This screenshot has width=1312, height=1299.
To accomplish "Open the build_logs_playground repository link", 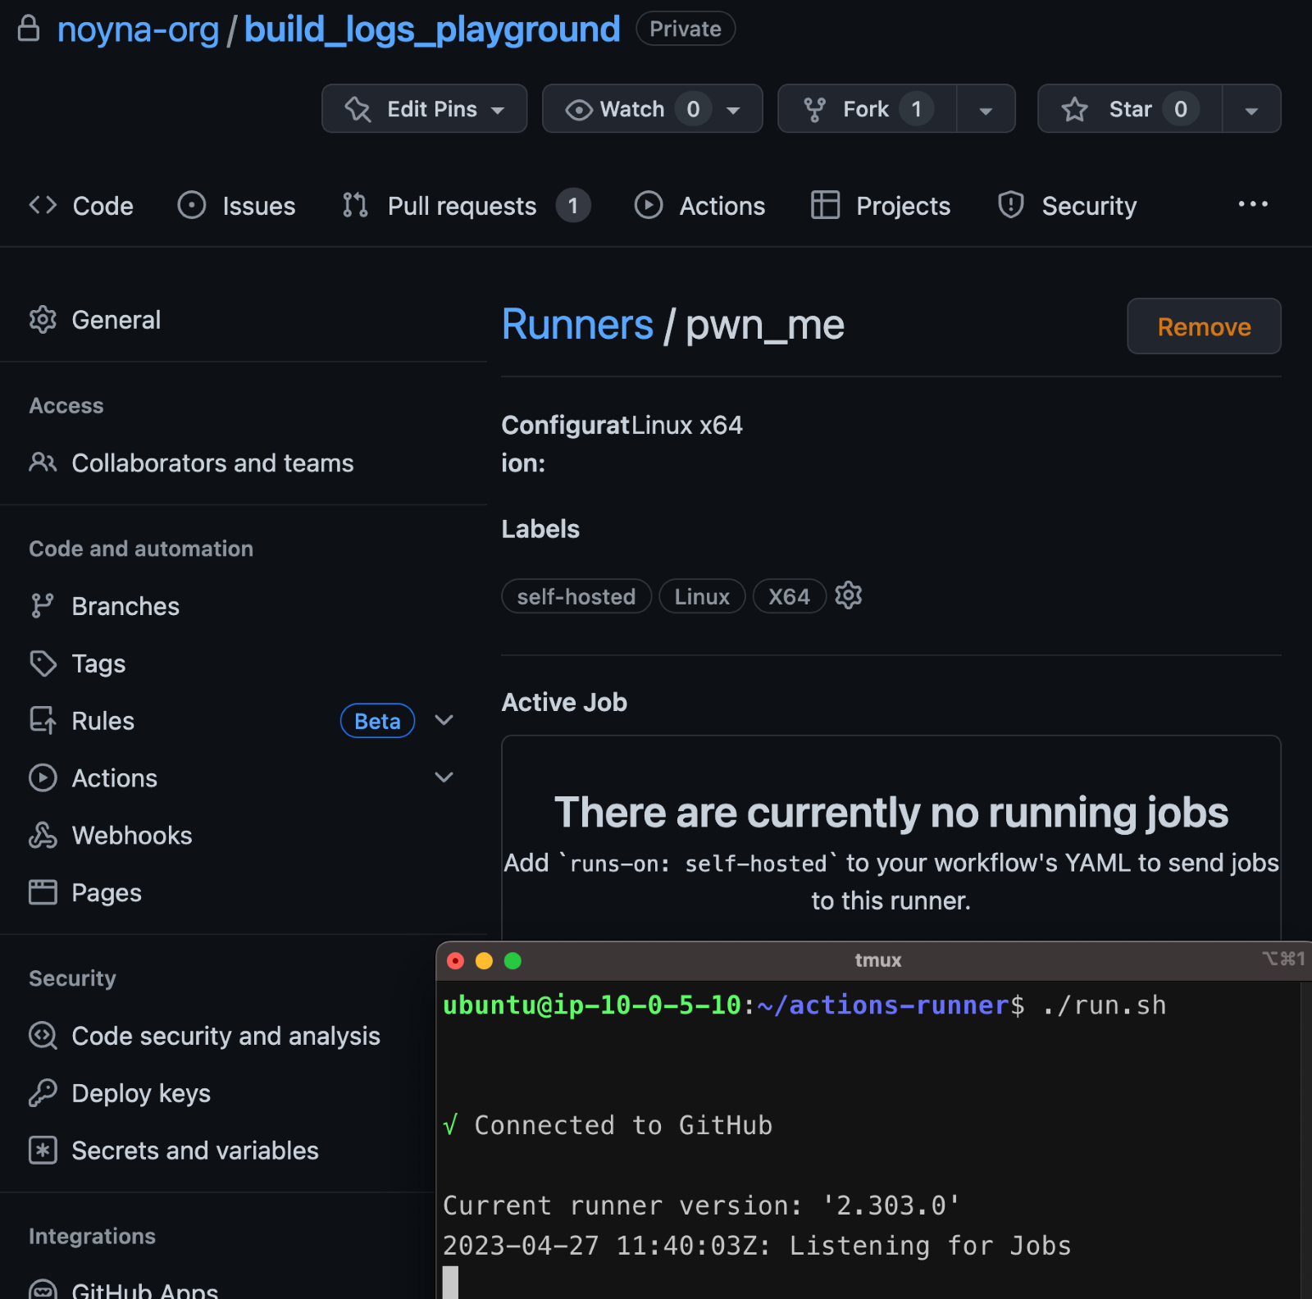I will tap(432, 30).
